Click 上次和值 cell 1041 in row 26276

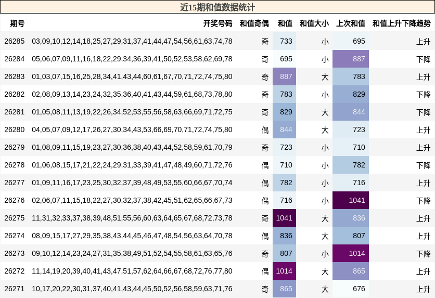[x=351, y=200]
